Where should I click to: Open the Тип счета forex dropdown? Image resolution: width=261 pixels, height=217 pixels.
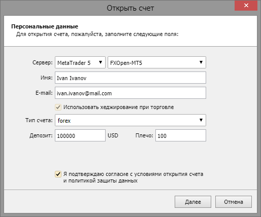coord(130,120)
